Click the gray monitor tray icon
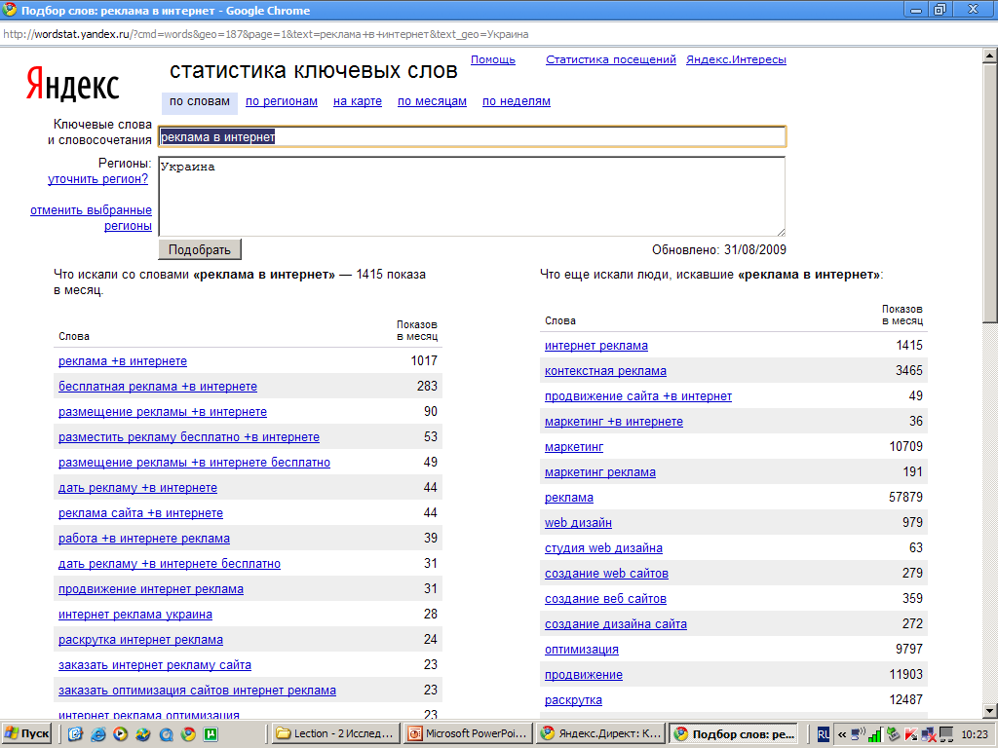The width and height of the screenshot is (998, 748). click(945, 734)
